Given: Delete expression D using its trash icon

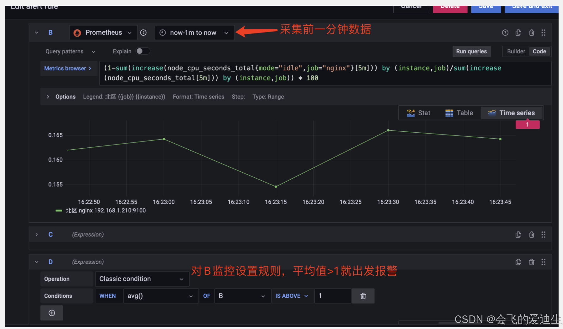Looking at the screenshot, I should pos(532,262).
